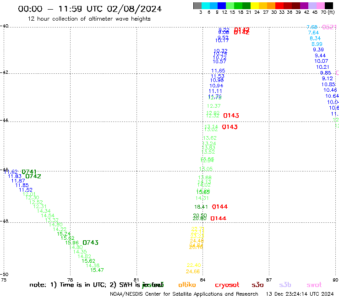This screenshot has height=298, width=339.
Task: Select the 's3b' satellite legend label
Action: coord(285,285)
